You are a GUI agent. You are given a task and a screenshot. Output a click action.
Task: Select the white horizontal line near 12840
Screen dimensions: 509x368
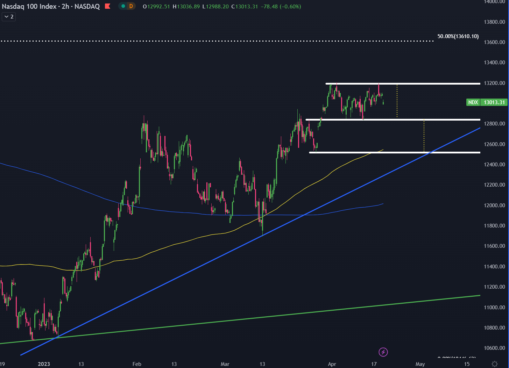coord(385,120)
